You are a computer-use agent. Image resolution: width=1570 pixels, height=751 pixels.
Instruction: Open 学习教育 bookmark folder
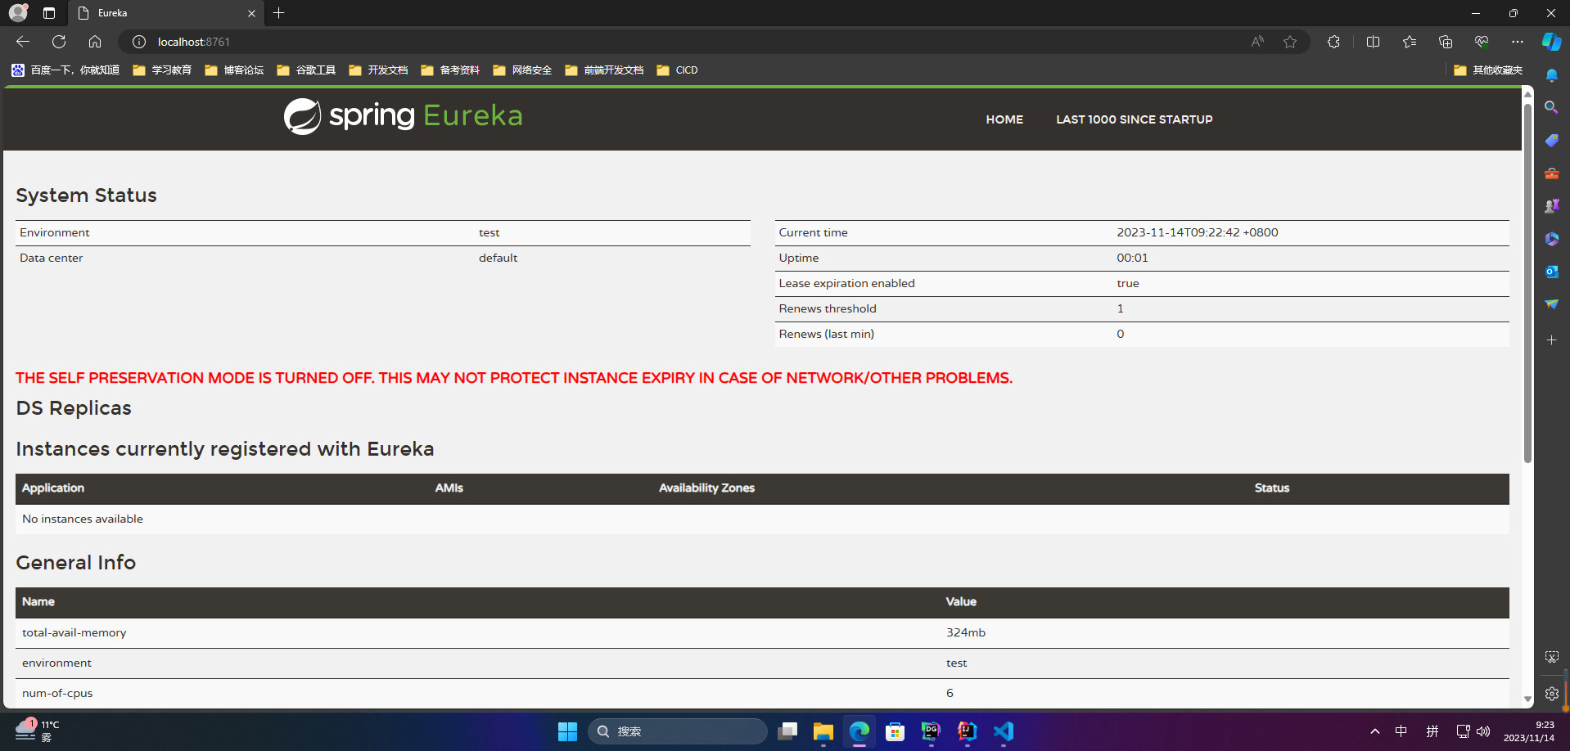click(x=162, y=70)
